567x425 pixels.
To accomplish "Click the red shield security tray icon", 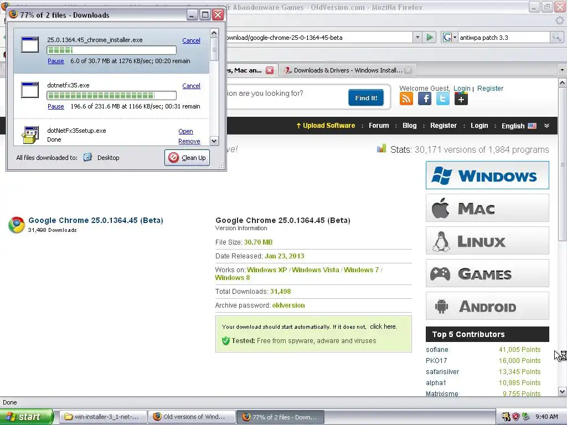I will [x=516, y=417].
